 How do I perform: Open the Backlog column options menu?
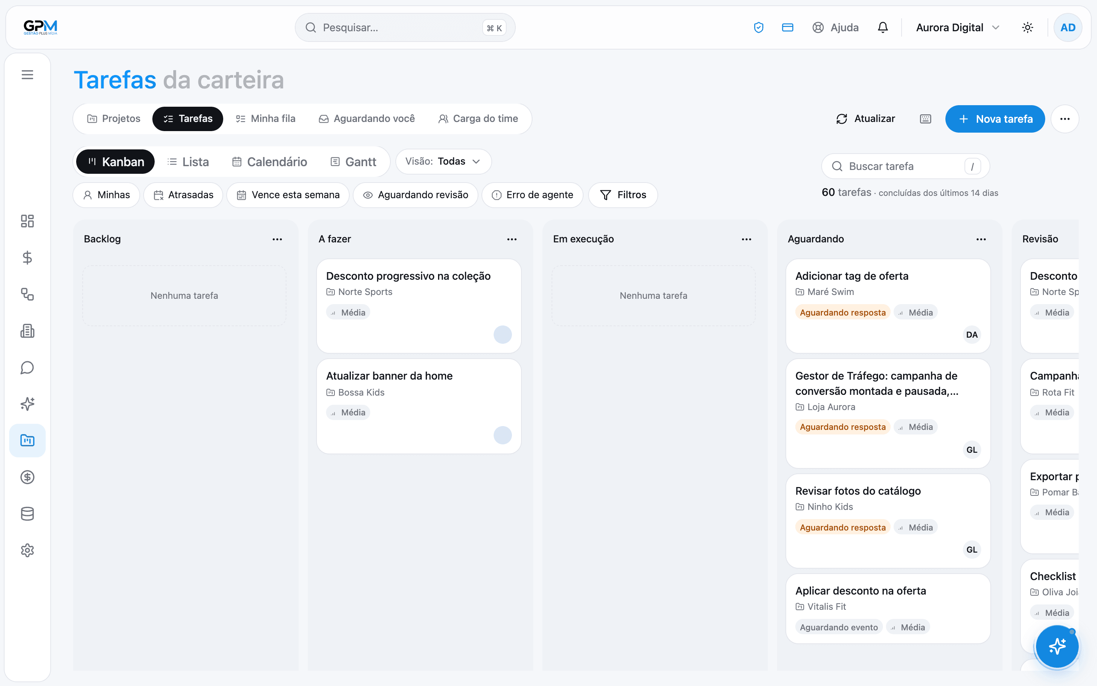pyautogui.click(x=277, y=239)
